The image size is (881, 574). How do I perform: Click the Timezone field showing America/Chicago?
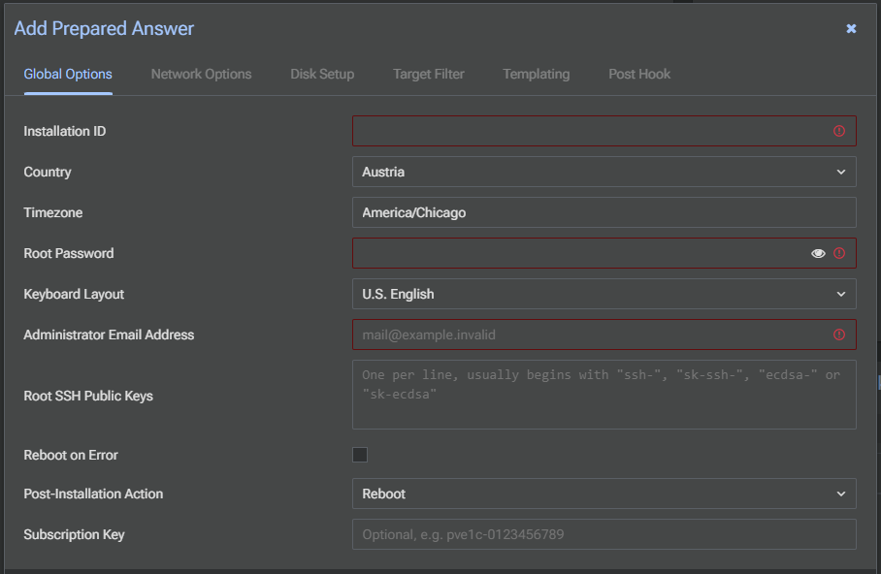(x=604, y=212)
